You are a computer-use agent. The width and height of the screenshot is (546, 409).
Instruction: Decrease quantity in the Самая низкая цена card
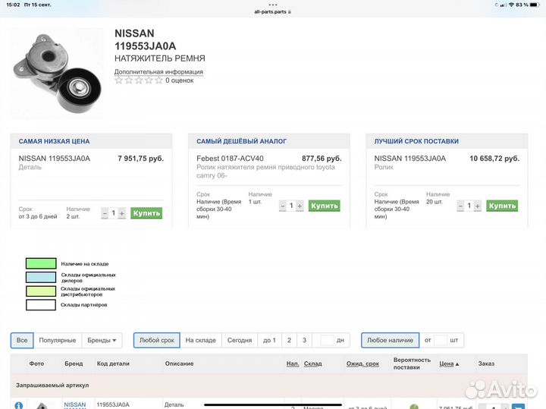(105, 213)
